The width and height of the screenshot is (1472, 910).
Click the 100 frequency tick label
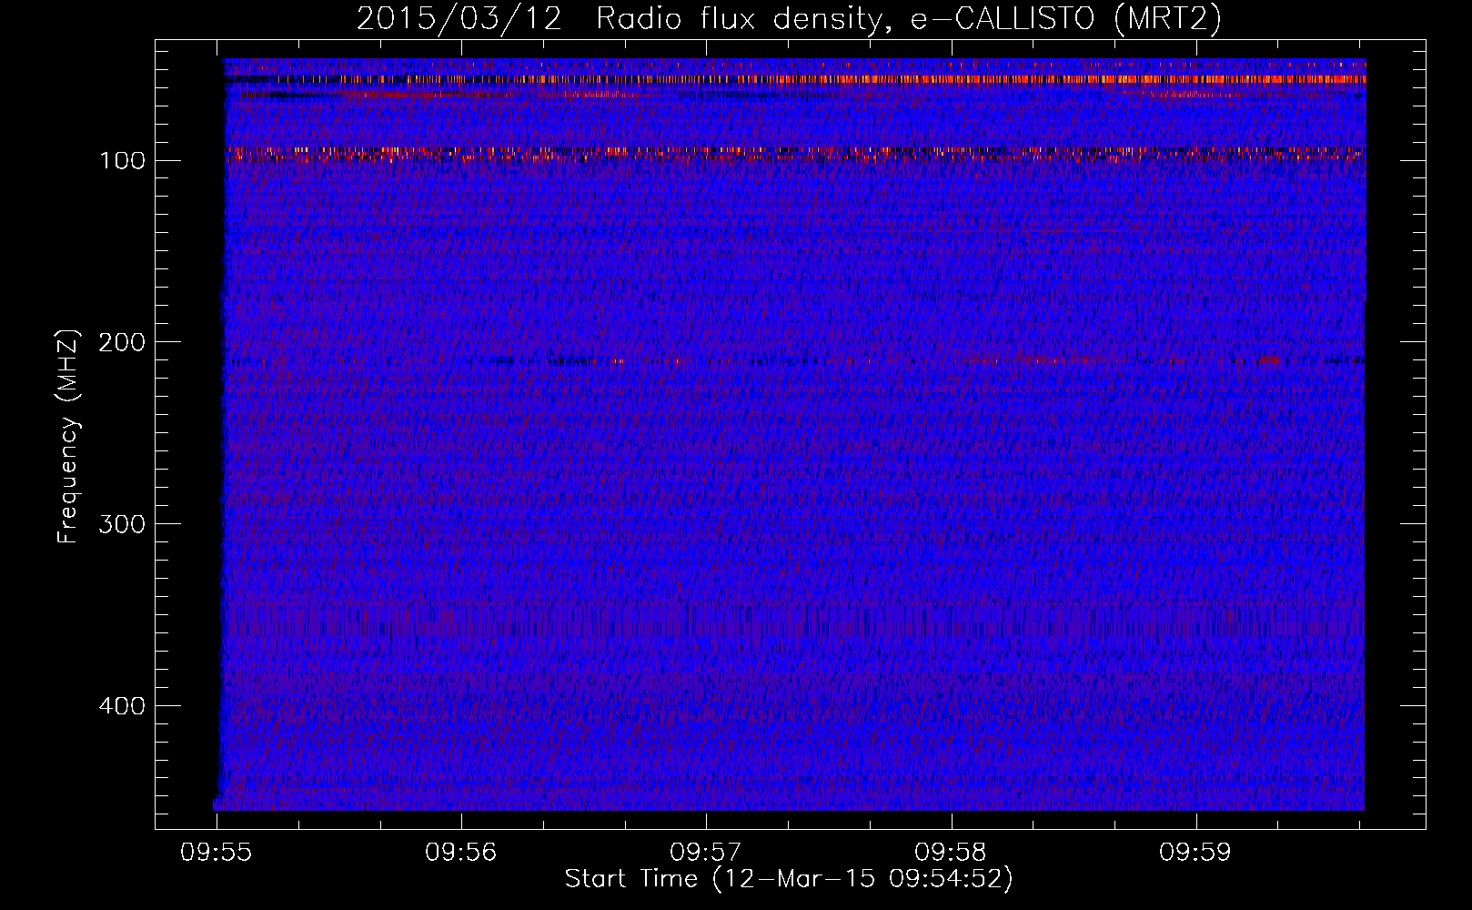123,161
